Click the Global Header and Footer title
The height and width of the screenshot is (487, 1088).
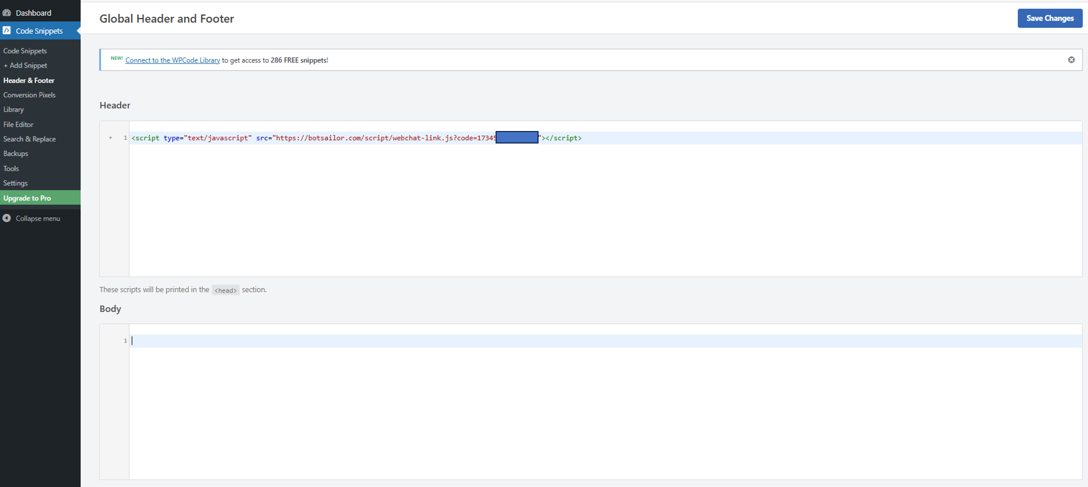click(166, 18)
